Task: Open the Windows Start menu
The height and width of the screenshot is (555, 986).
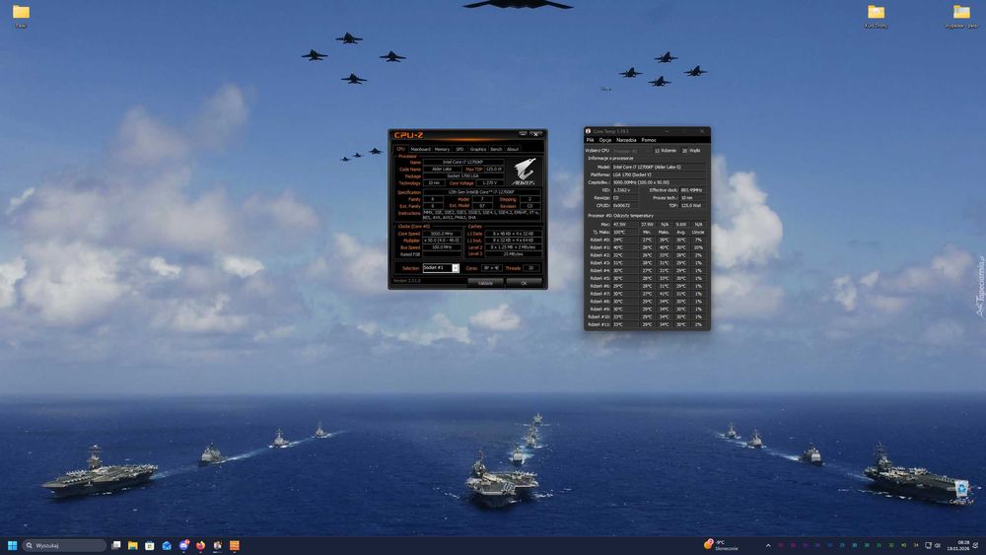Action: click(x=12, y=545)
